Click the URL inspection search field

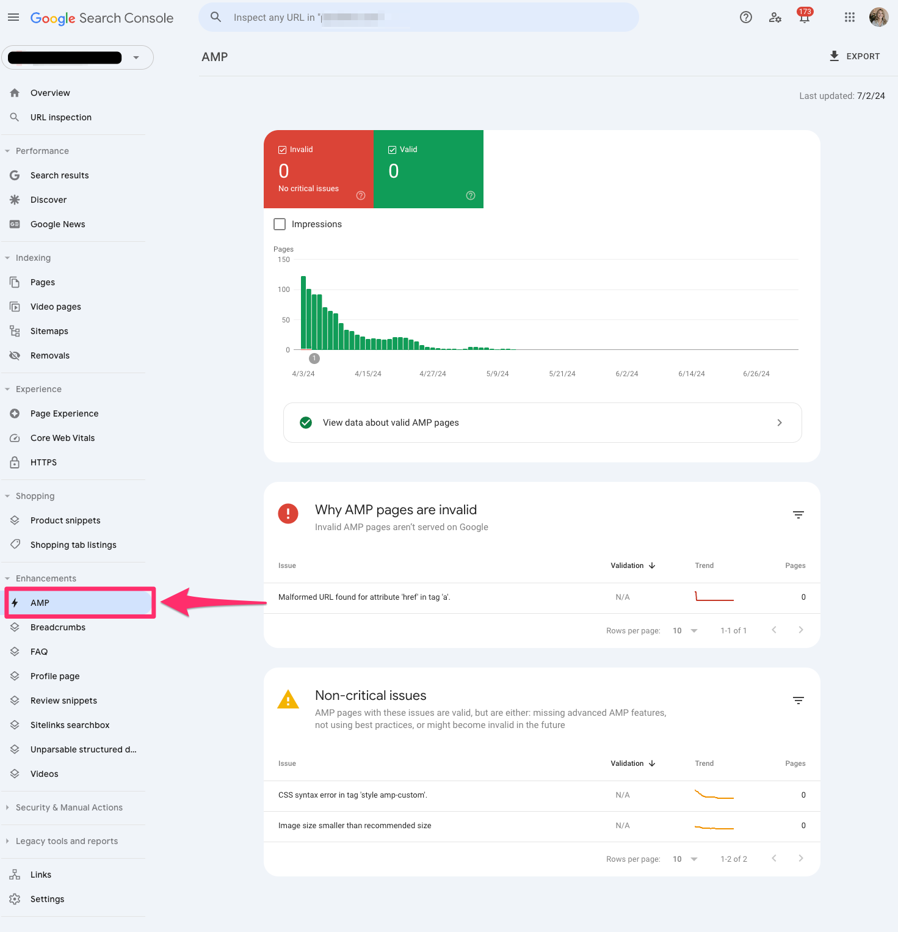tap(419, 17)
